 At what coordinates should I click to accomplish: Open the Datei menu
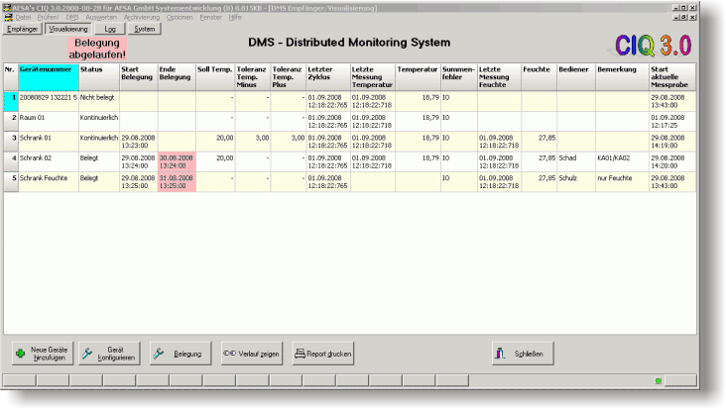point(23,18)
